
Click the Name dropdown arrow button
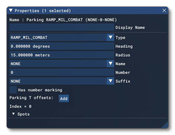click(111, 63)
